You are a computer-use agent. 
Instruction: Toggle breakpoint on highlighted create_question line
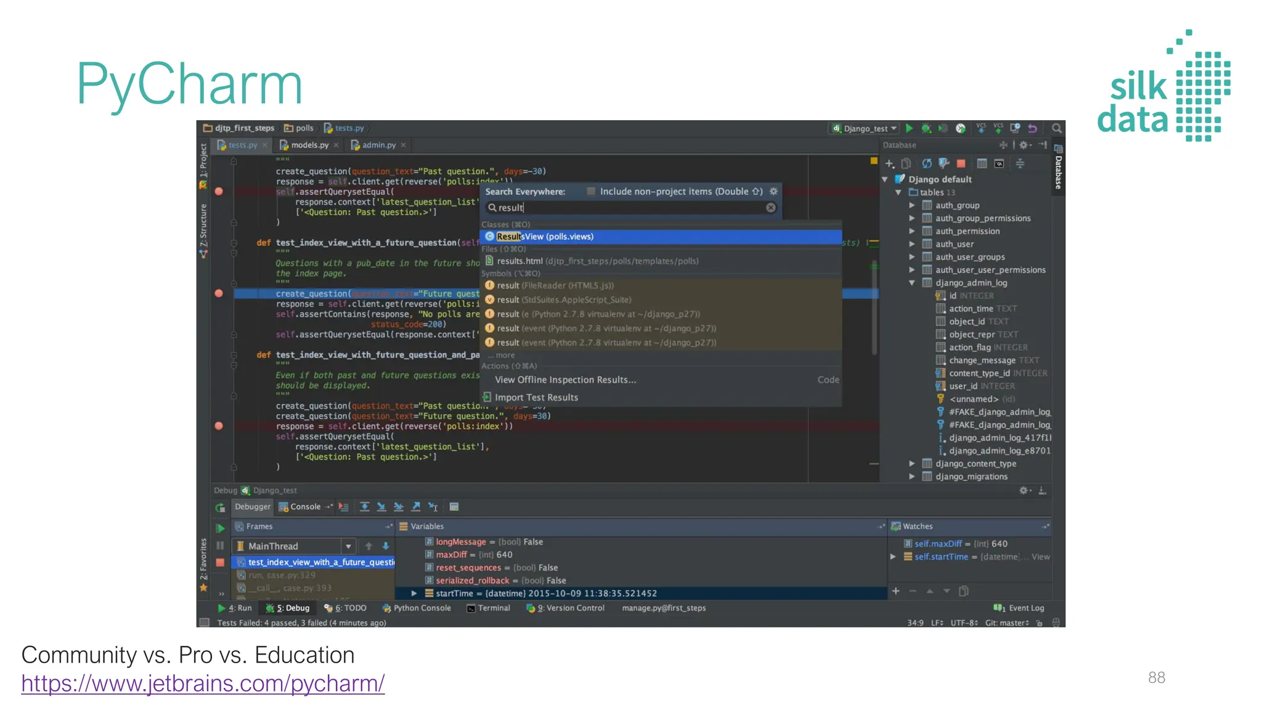pos(219,293)
